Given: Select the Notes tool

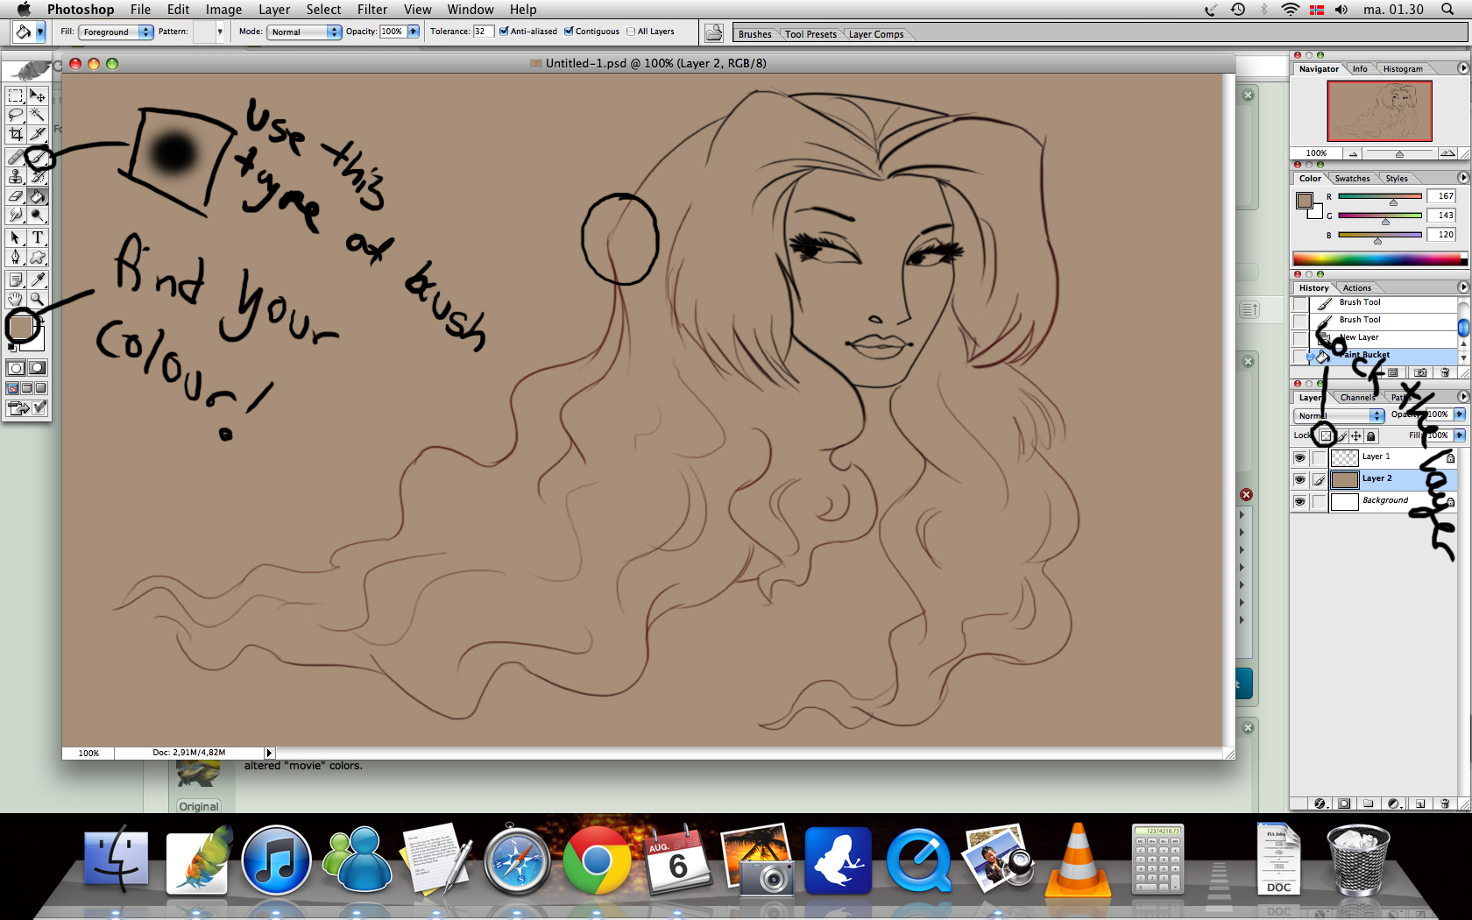Looking at the screenshot, I should tap(16, 280).
